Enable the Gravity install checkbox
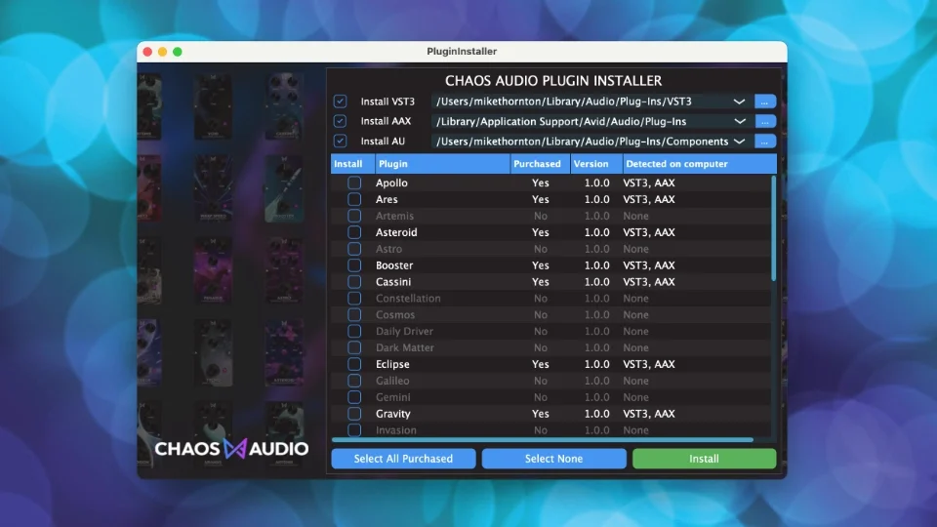 (x=354, y=414)
